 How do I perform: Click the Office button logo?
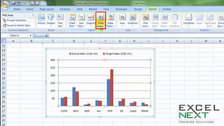pyautogui.click(x=5, y=5)
